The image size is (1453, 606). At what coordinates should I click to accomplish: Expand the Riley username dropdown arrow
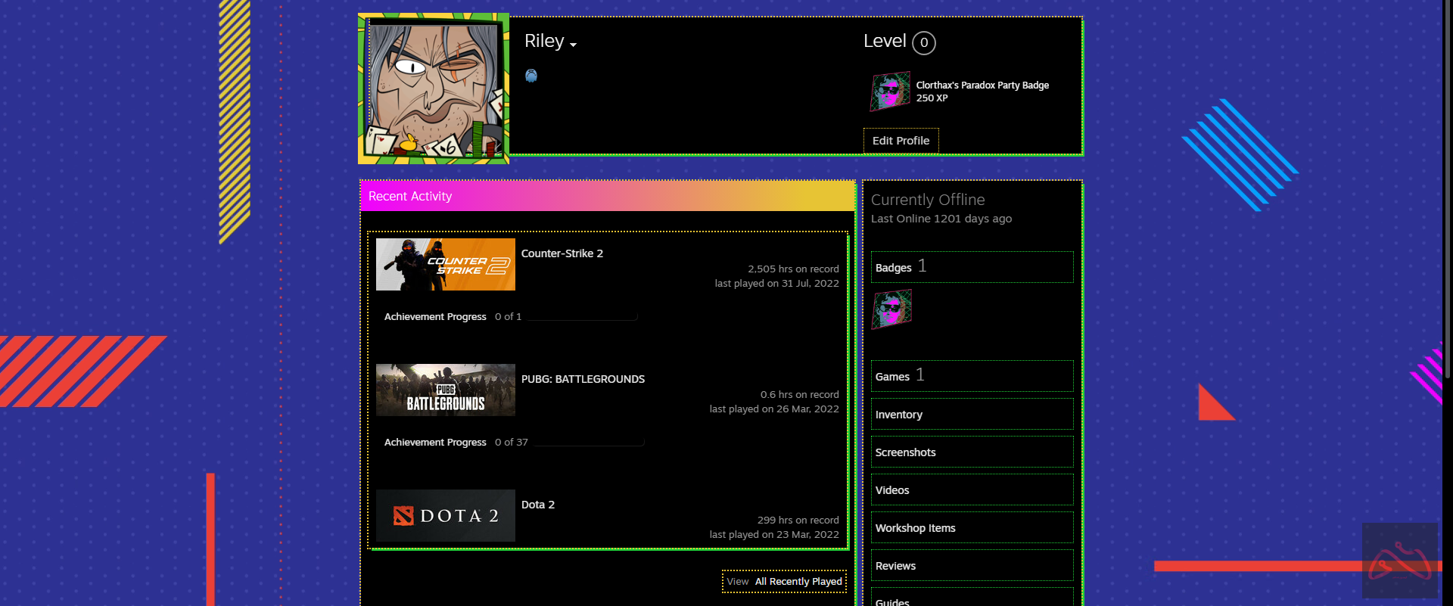click(x=573, y=45)
